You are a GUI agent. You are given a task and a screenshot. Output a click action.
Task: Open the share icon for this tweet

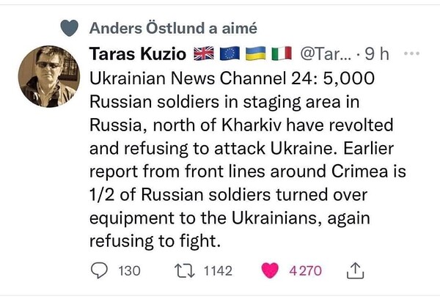click(x=353, y=271)
